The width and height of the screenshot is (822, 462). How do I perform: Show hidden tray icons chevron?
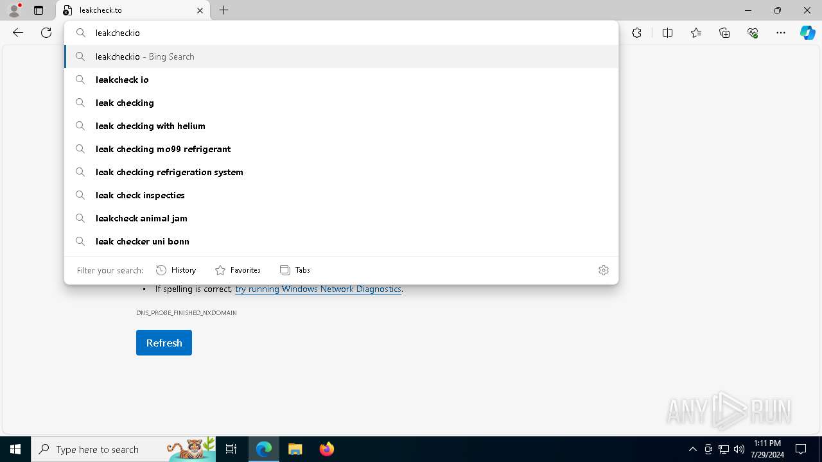(692, 449)
